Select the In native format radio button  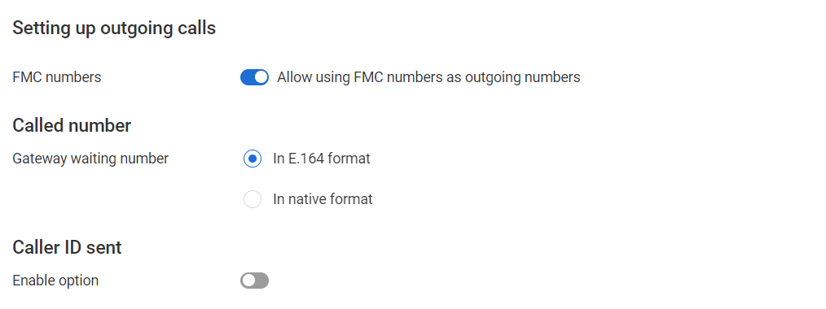click(x=253, y=199)
